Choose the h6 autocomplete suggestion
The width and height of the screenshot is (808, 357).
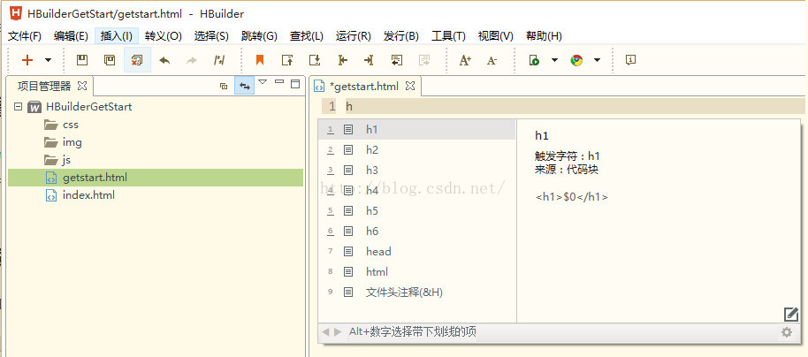tap(417, 232)
